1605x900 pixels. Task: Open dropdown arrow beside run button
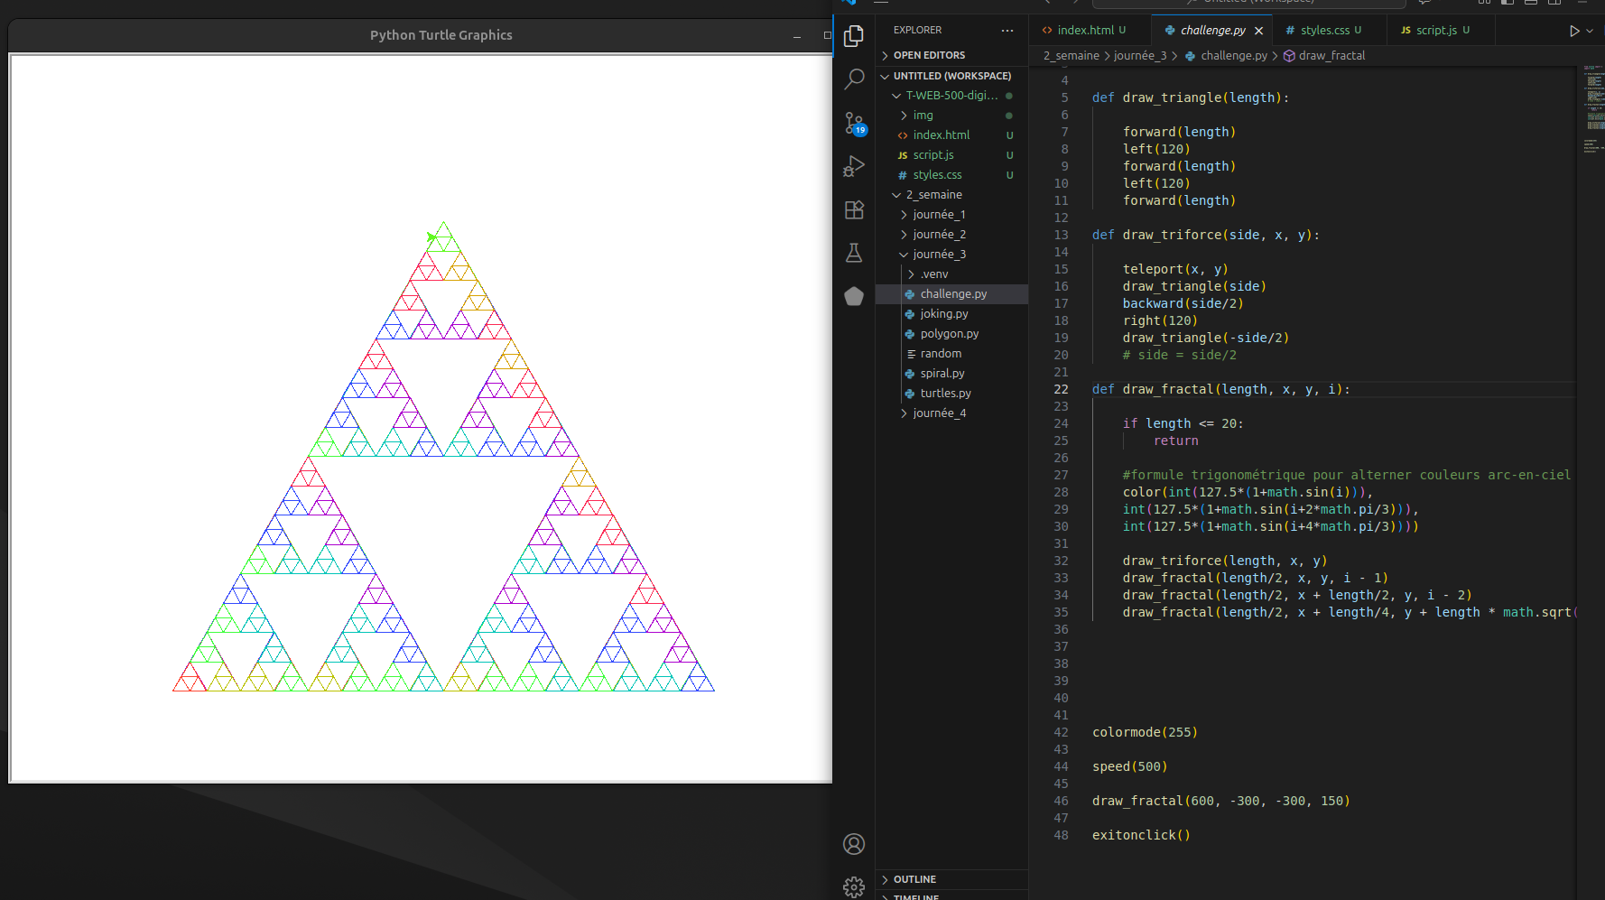click(1590, 31)
